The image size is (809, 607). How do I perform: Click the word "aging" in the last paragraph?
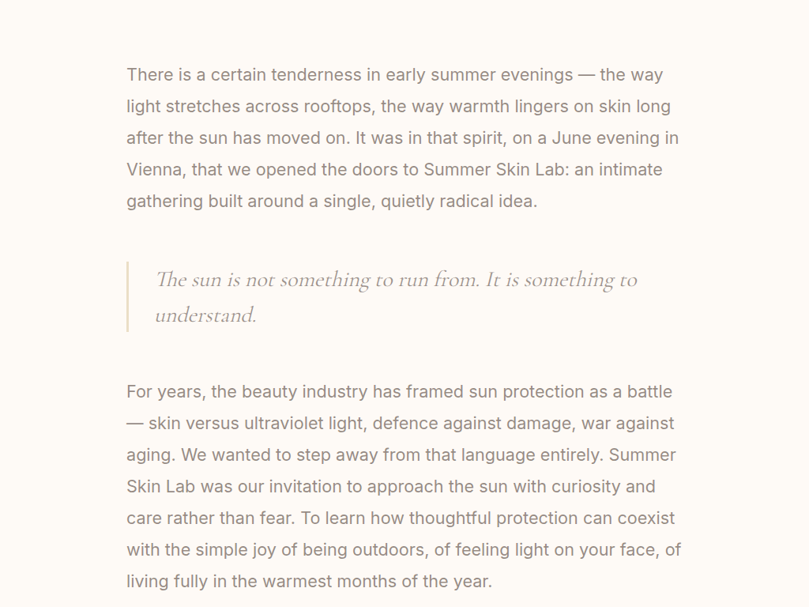pos(150,455)
